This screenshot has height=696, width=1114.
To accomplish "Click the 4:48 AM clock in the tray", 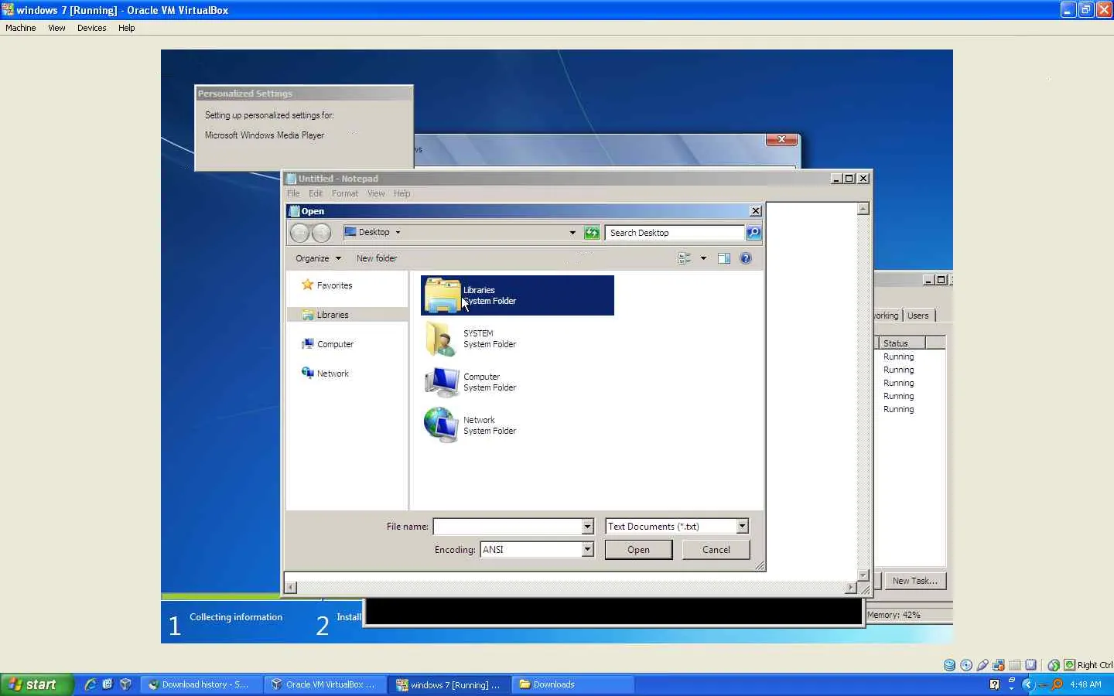I will coord(1085,684).
